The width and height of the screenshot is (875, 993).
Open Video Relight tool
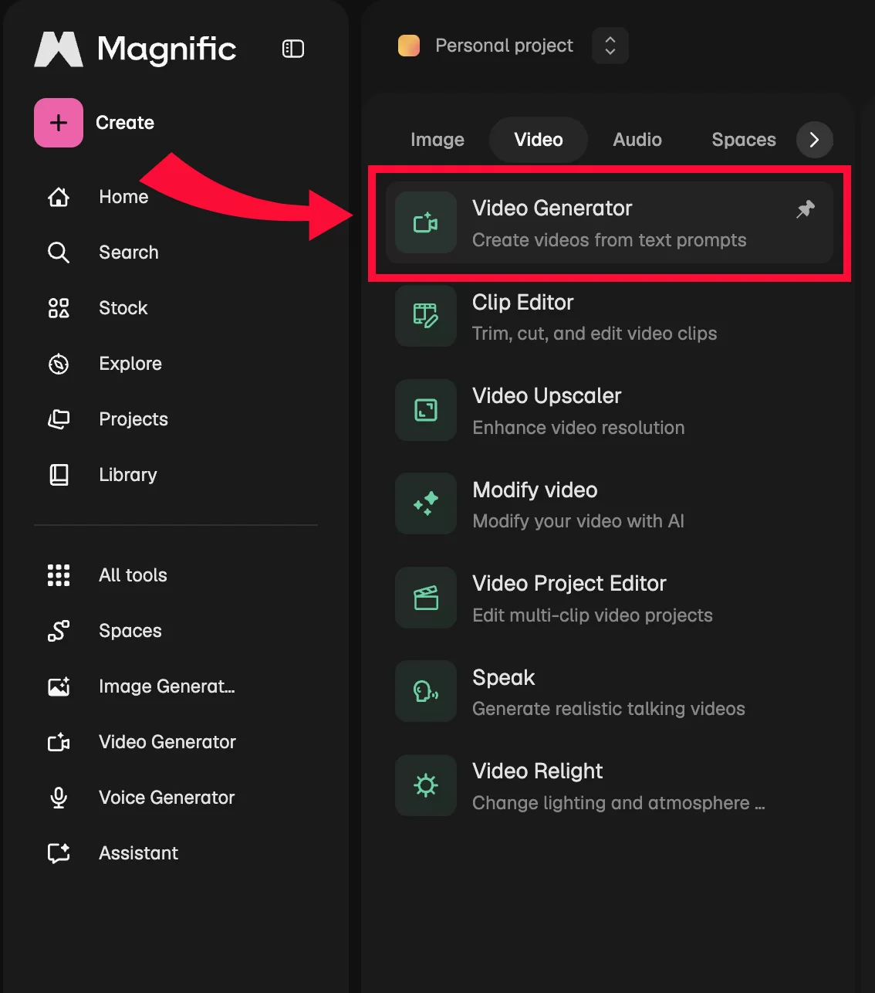coord(610,786)
